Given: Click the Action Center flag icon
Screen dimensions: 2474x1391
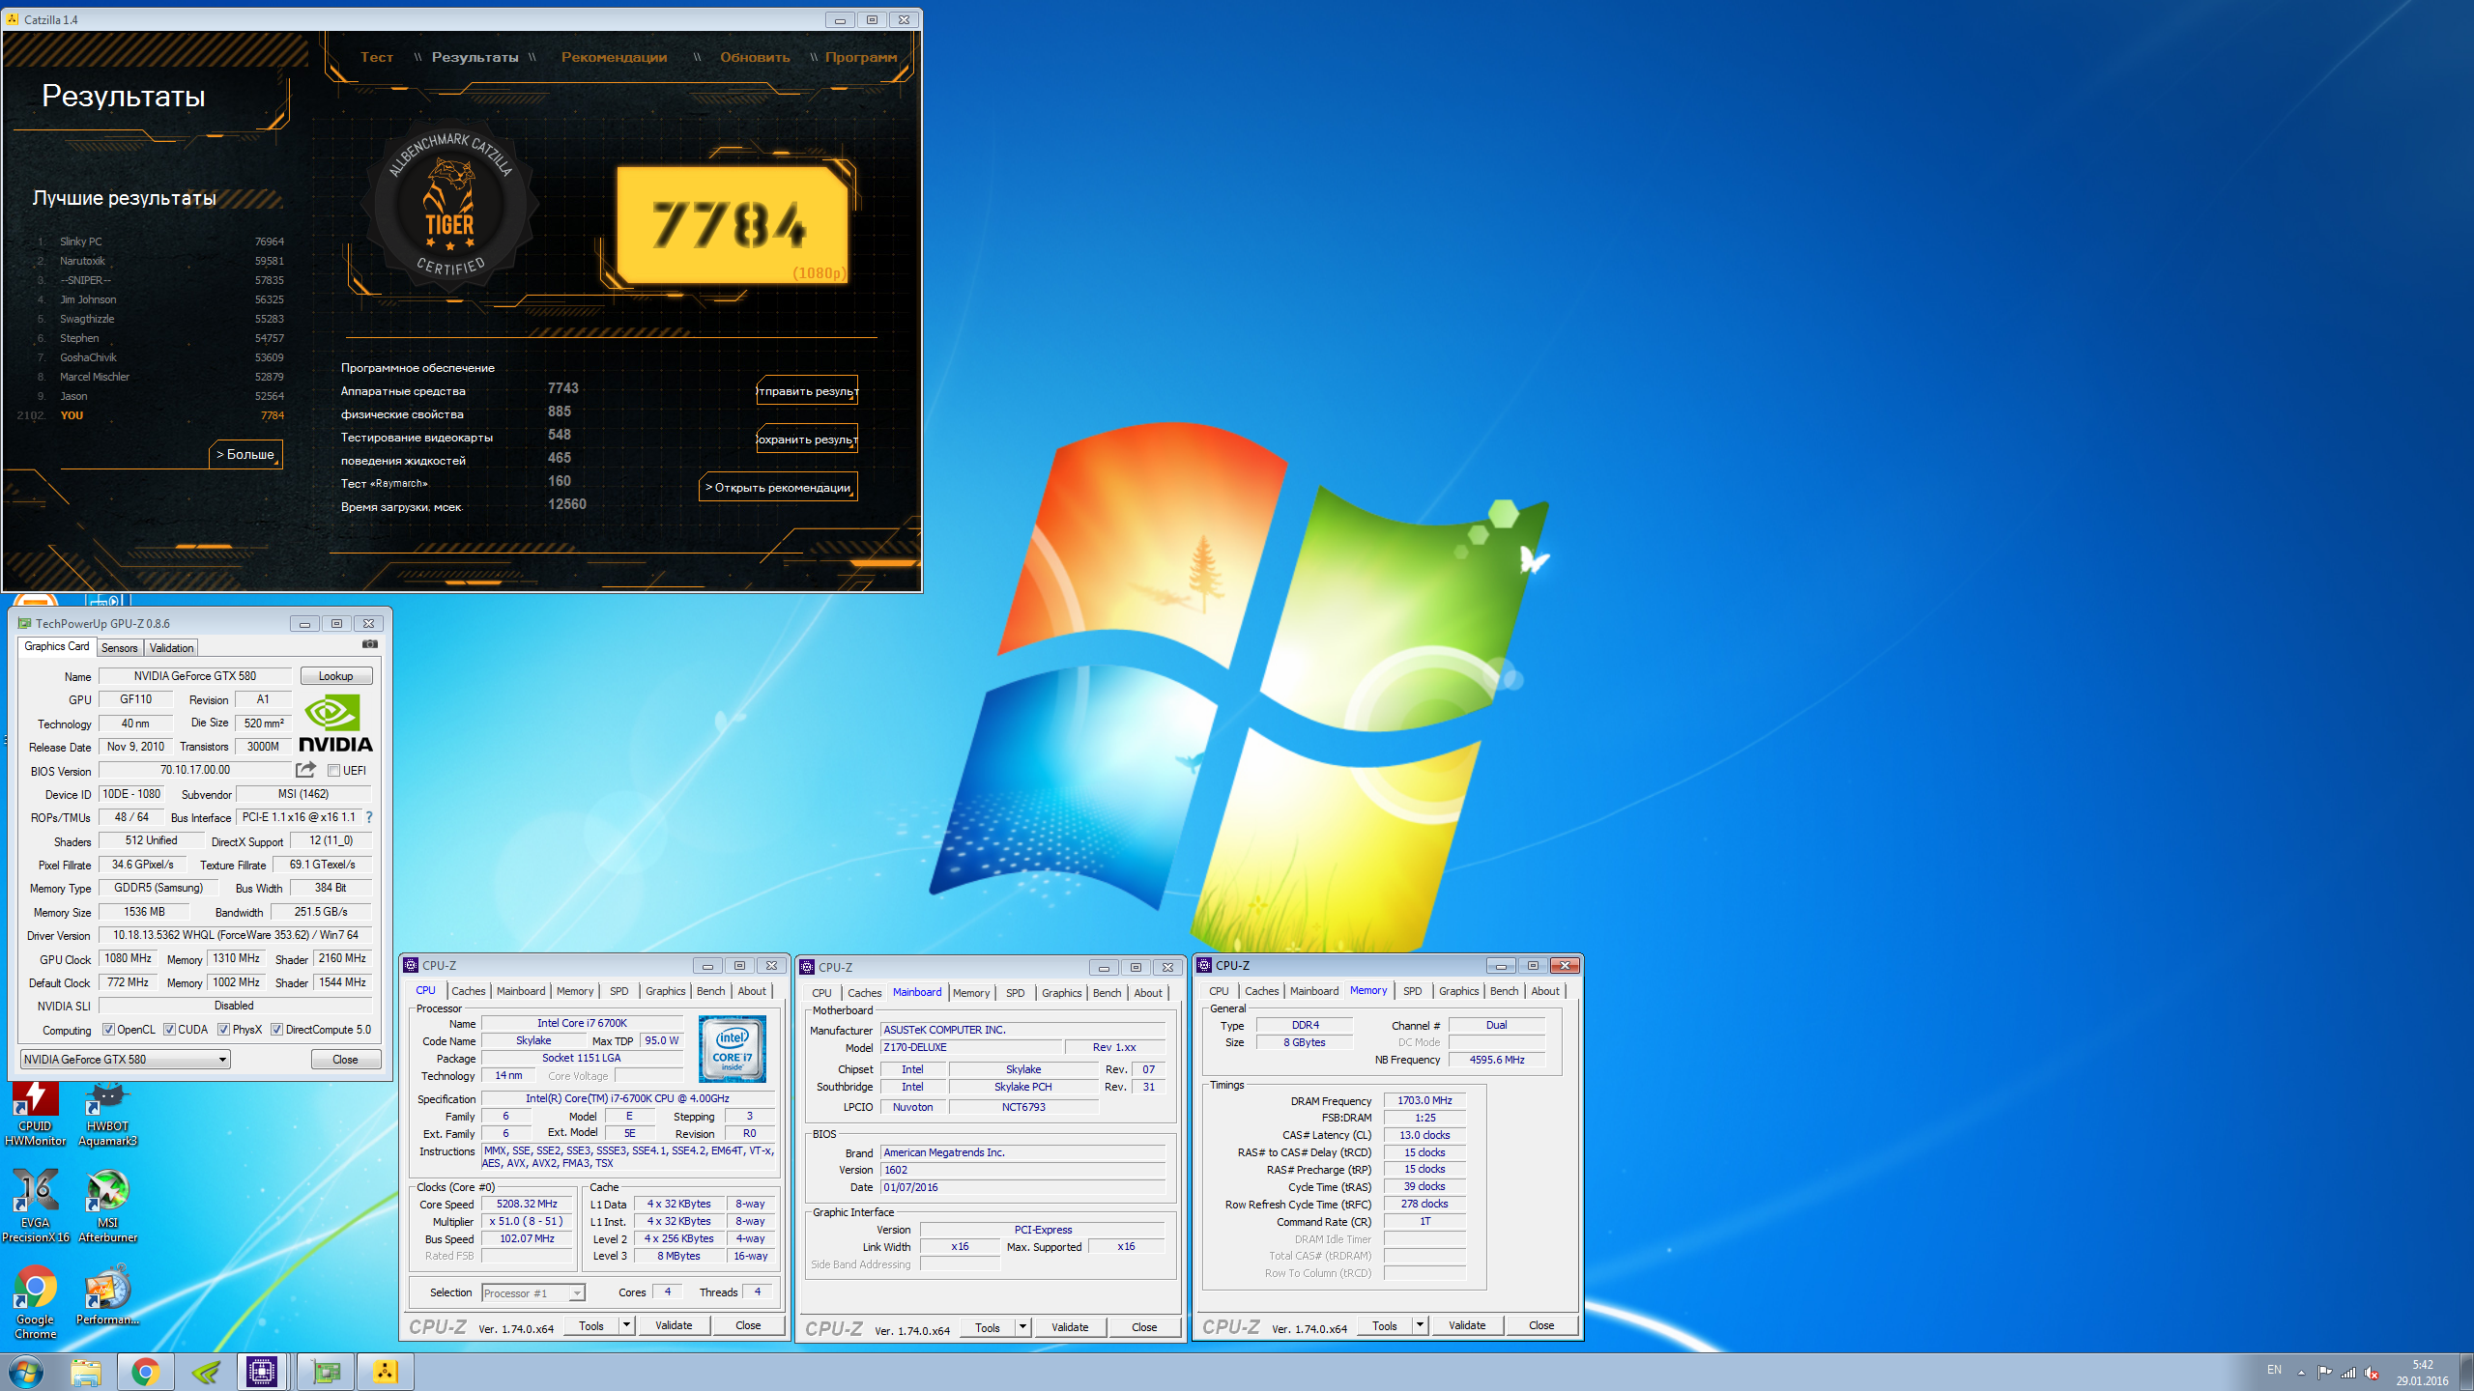Looking at the screenshot, I should 2324,1373.
